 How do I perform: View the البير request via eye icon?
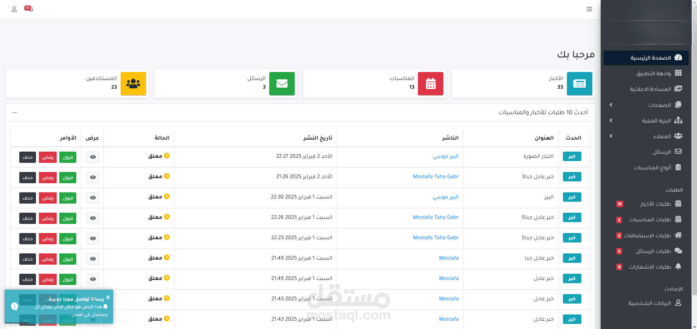coord(93,198)
